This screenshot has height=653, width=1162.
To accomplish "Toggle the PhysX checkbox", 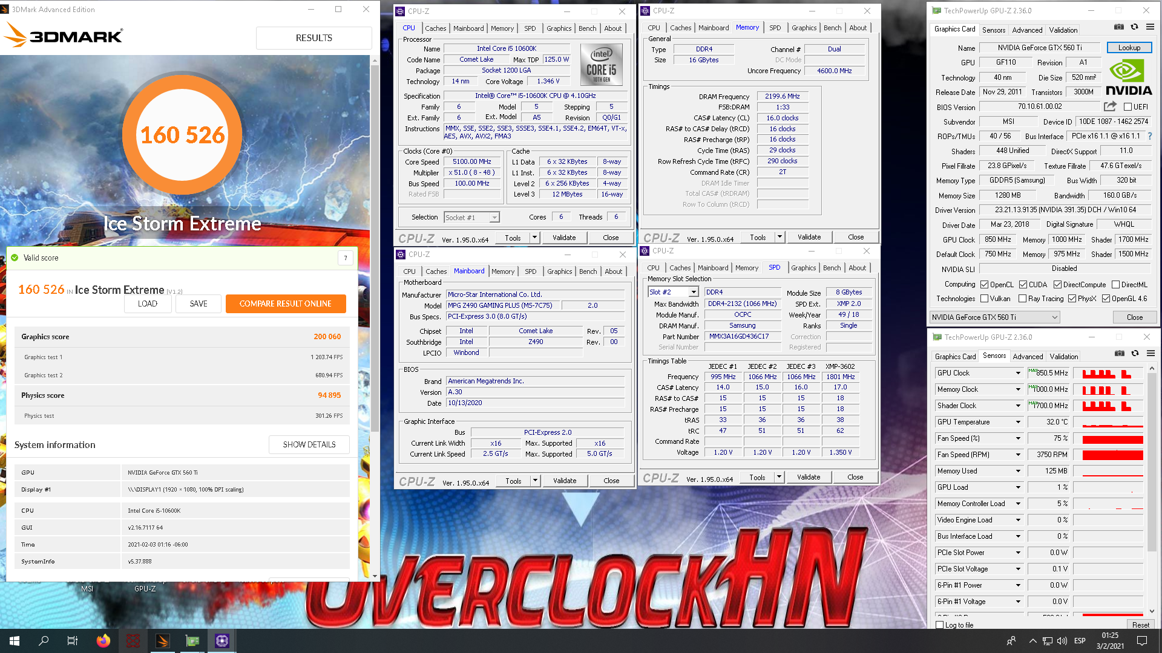I will click(1072, 299).
